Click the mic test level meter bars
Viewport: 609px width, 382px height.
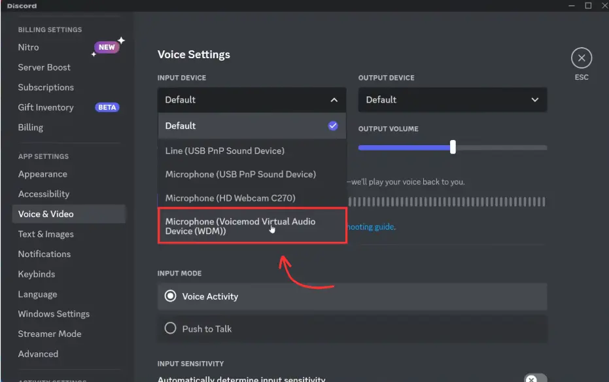pos(447,202)
